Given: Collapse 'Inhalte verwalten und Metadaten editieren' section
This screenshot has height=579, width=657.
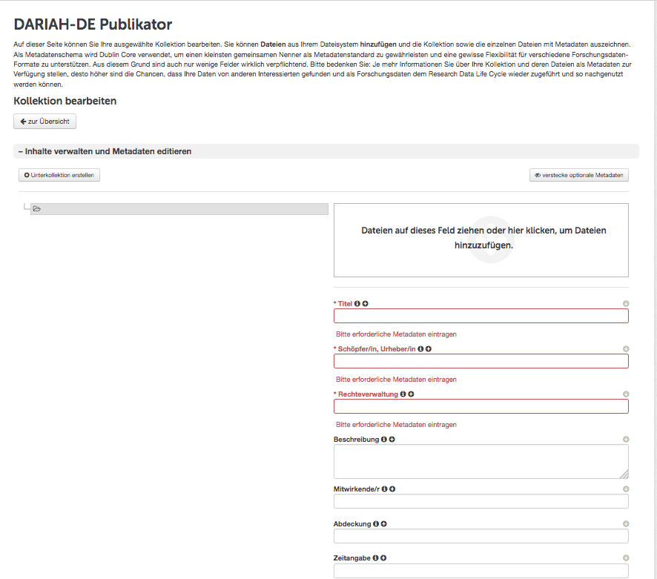Looking at the screenshot, I should click(x=326, y=151).
